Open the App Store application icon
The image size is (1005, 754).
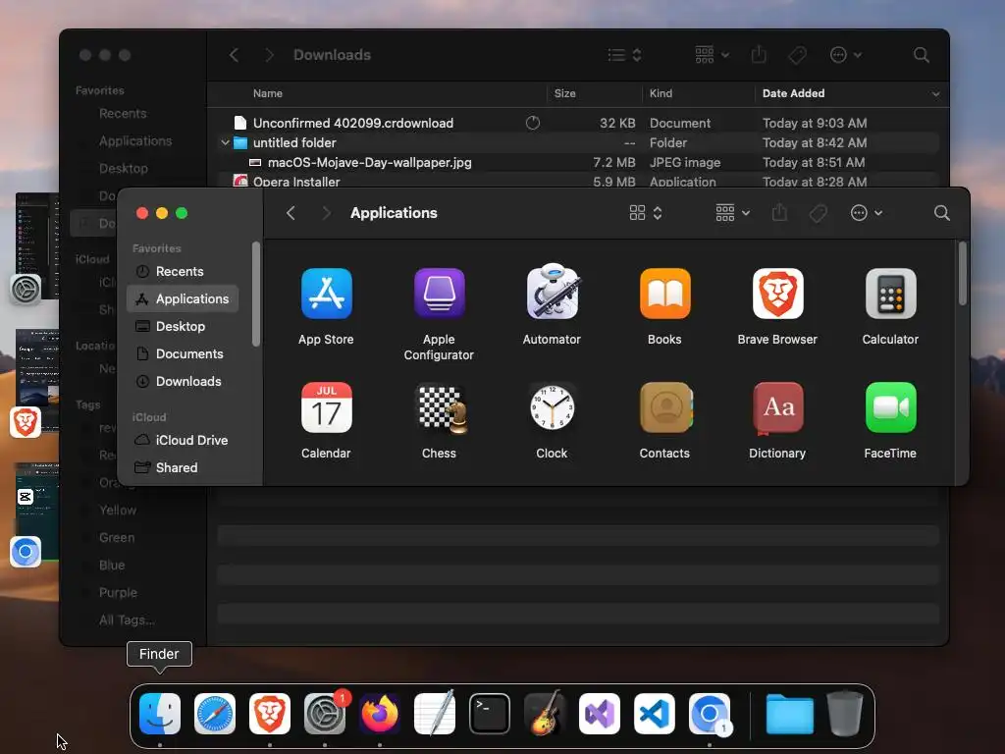pyautogui.click(x=326, y=294)
